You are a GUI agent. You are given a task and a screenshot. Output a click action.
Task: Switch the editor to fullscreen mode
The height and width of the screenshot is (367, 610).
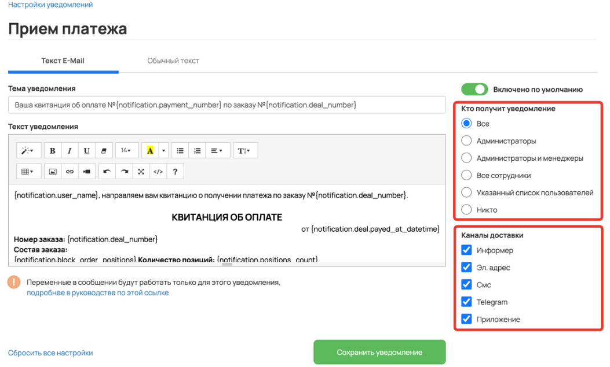[141, 172]
